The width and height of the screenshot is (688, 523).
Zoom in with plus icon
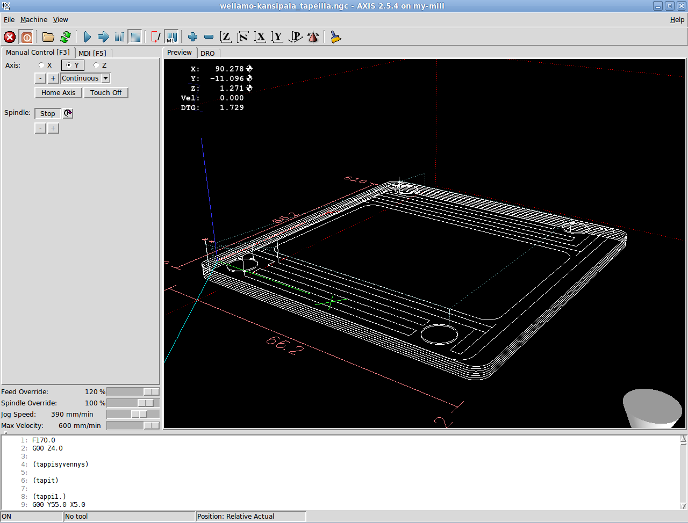click(192, 37)
